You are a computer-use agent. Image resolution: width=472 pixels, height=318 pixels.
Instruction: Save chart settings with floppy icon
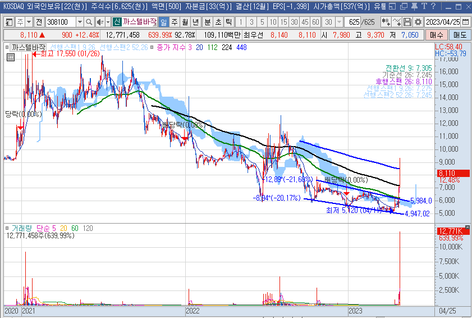pyautogui.click(x=407, y=22)
